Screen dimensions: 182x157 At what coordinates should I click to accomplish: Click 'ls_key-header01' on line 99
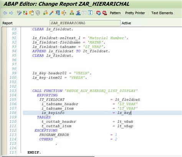tap(50, 73)
